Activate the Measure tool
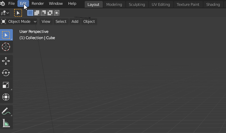 pos(6,123)
